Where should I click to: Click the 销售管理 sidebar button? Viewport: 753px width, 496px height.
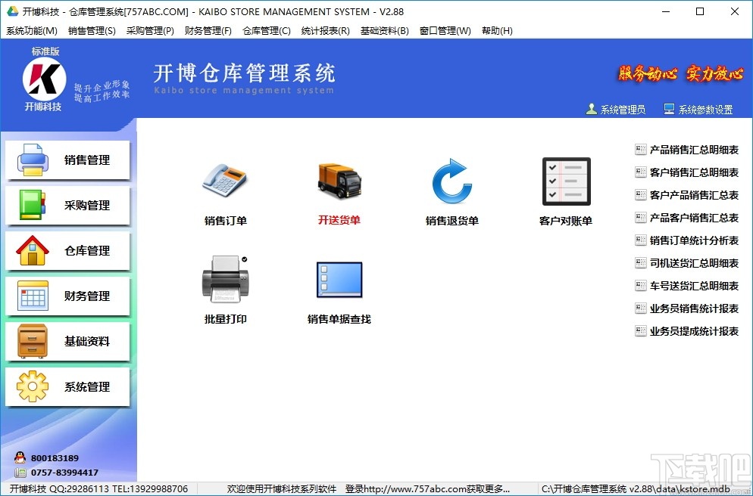pos(68,160)
